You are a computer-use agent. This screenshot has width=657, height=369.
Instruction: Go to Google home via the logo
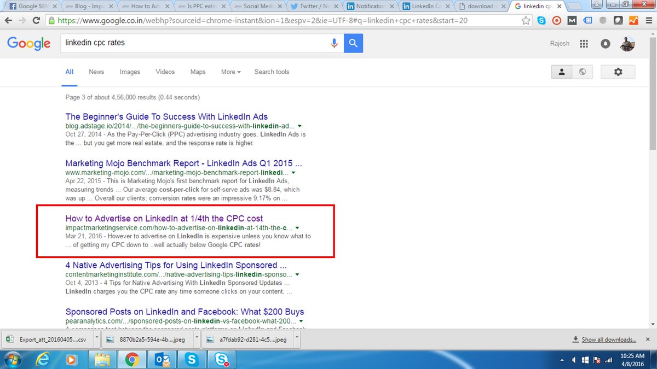(x=28, y=44)
